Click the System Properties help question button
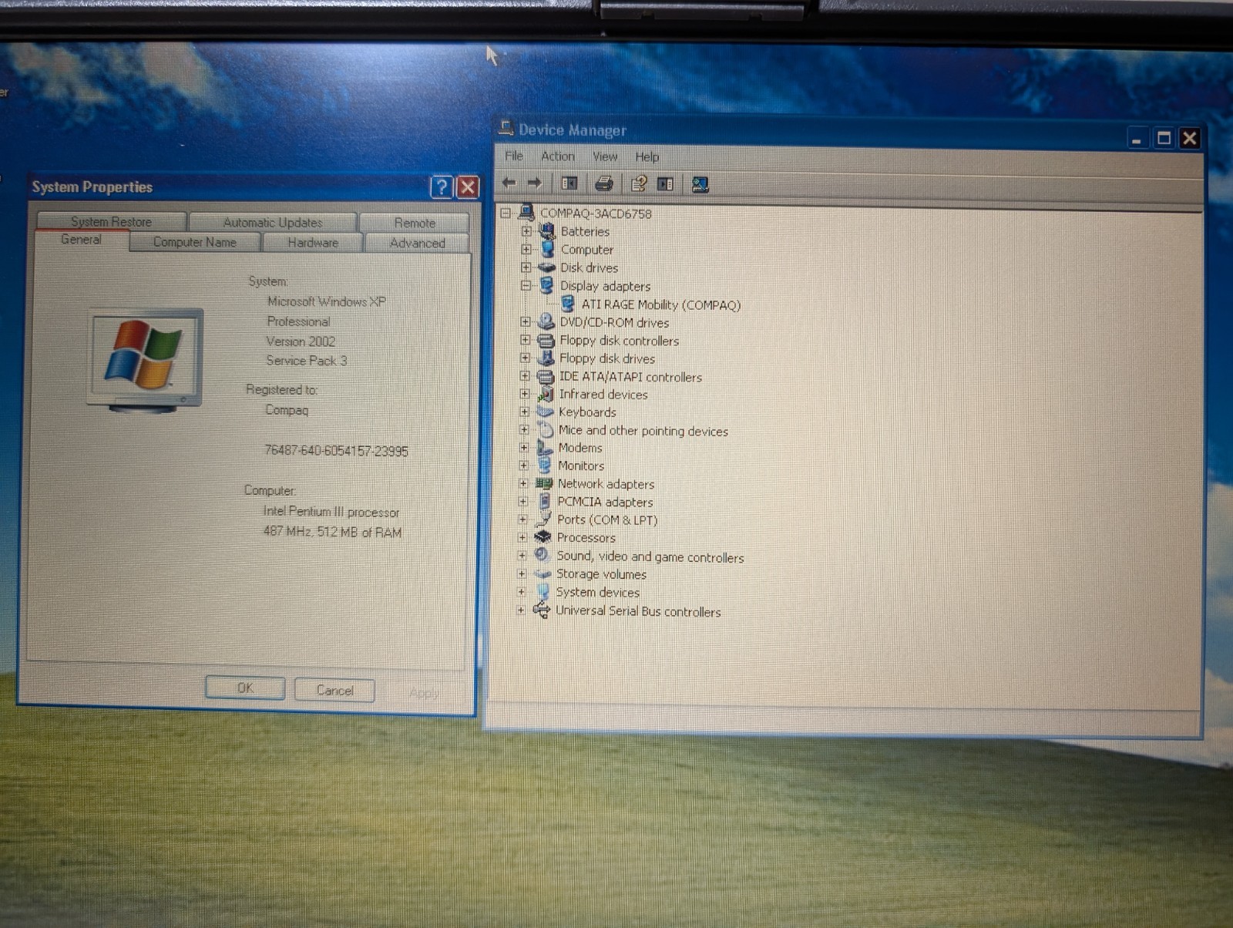 (441, 187)
